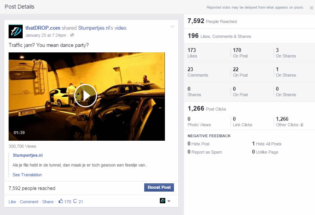
Task: Click the Boost Post button
Action: pos(159,187)
